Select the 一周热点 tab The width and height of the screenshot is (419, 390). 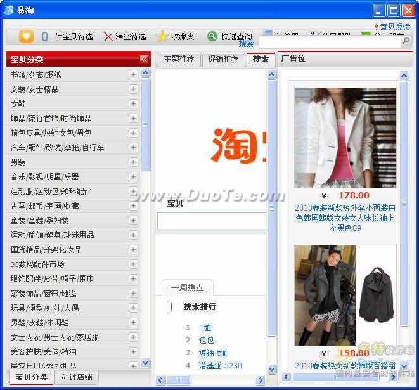[x=187, y=287]
